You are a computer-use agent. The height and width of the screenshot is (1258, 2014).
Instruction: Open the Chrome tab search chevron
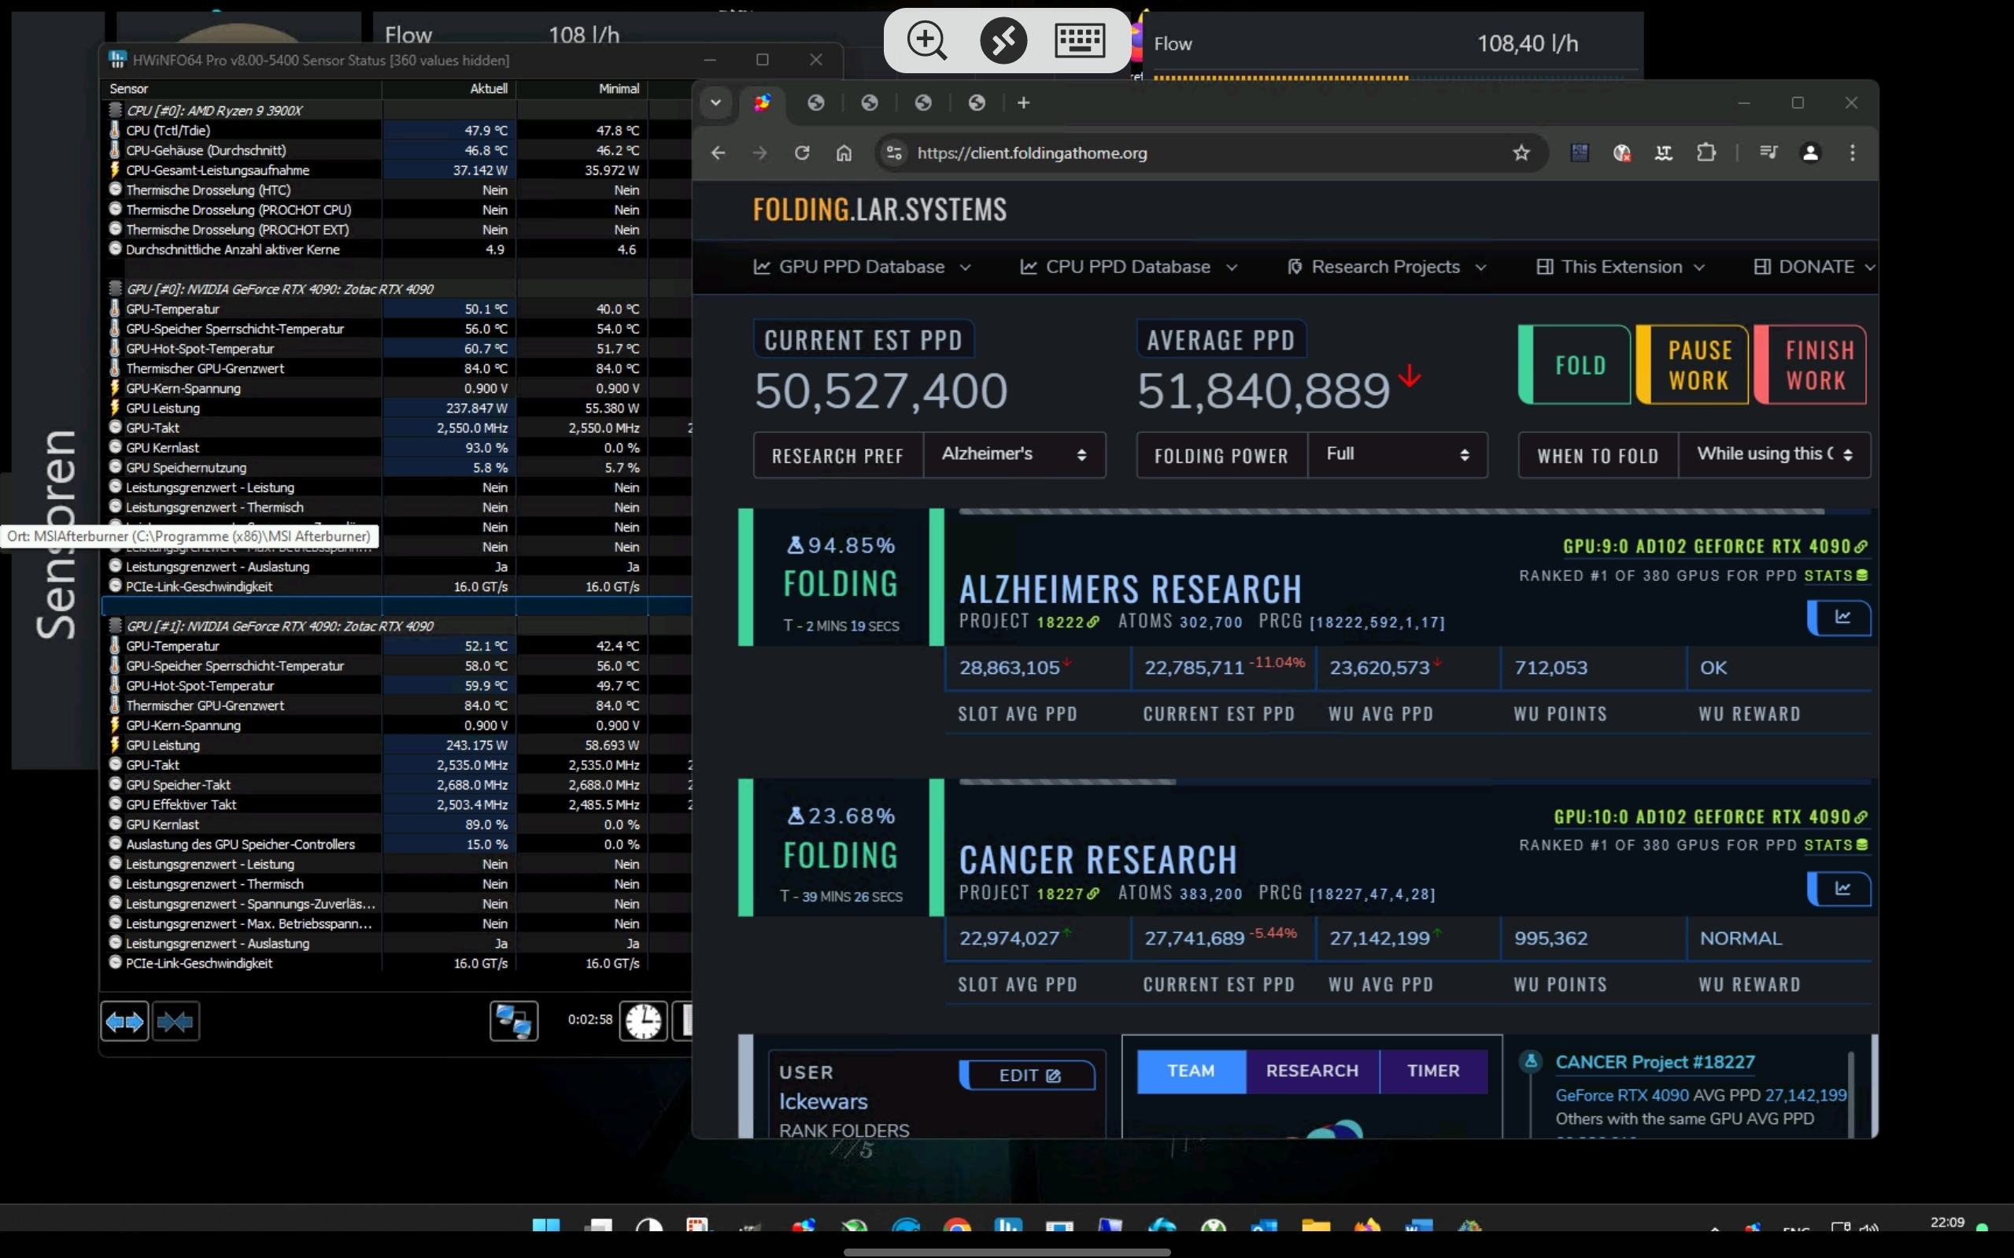tap(715, 102)
